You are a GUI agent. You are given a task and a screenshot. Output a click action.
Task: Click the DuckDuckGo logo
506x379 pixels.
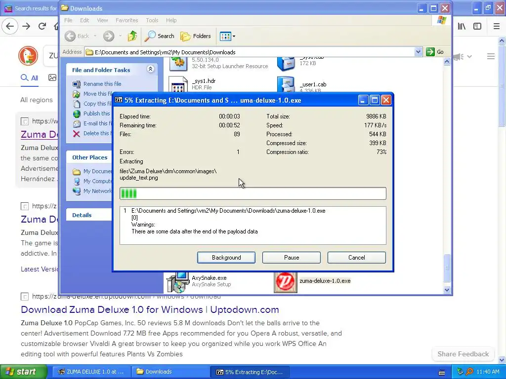(x=28, y=56)
